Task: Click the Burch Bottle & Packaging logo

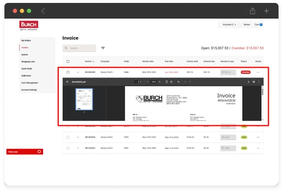Action: (29, 25)
